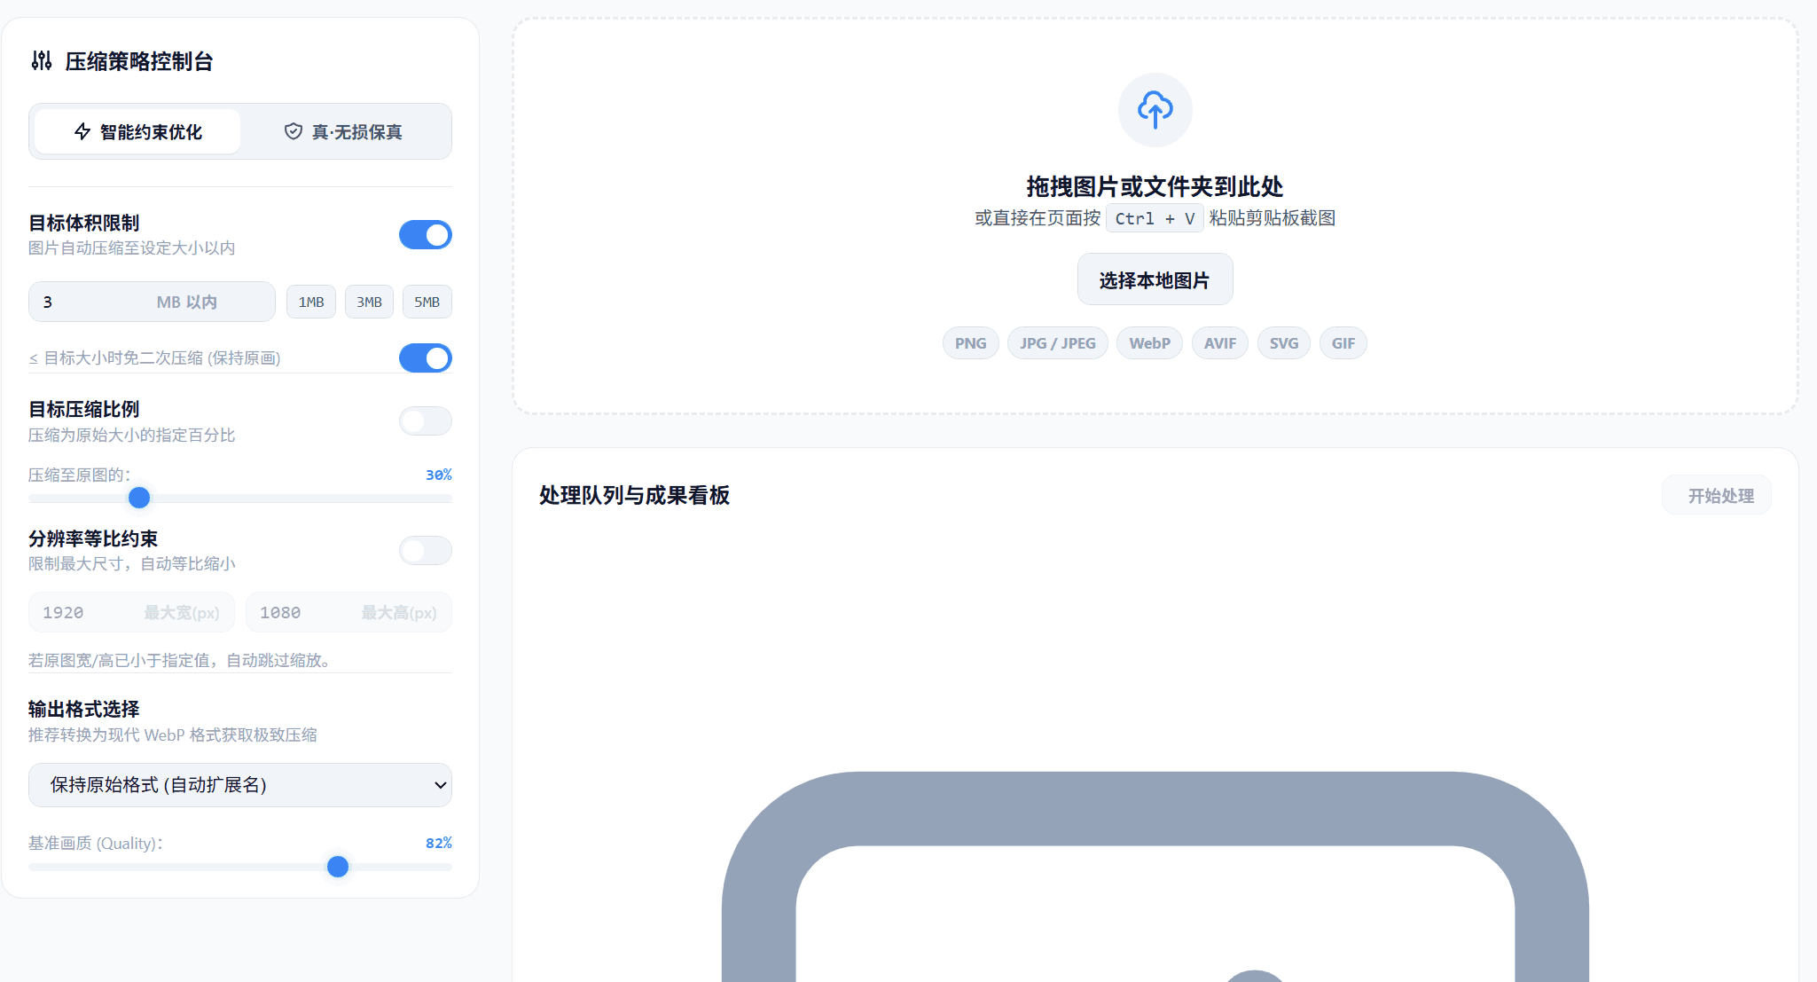1817x982 pixels.
Task: Click the 最大宽 1920 input field
Action: [x=131, y=612]
